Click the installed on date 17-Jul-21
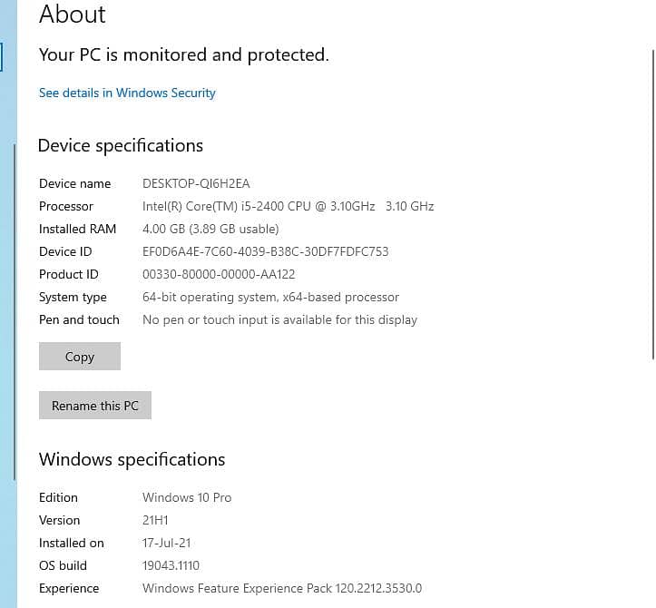 167,543
